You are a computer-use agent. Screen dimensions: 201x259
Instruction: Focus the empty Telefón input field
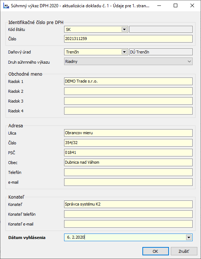[x=128, y=172]
